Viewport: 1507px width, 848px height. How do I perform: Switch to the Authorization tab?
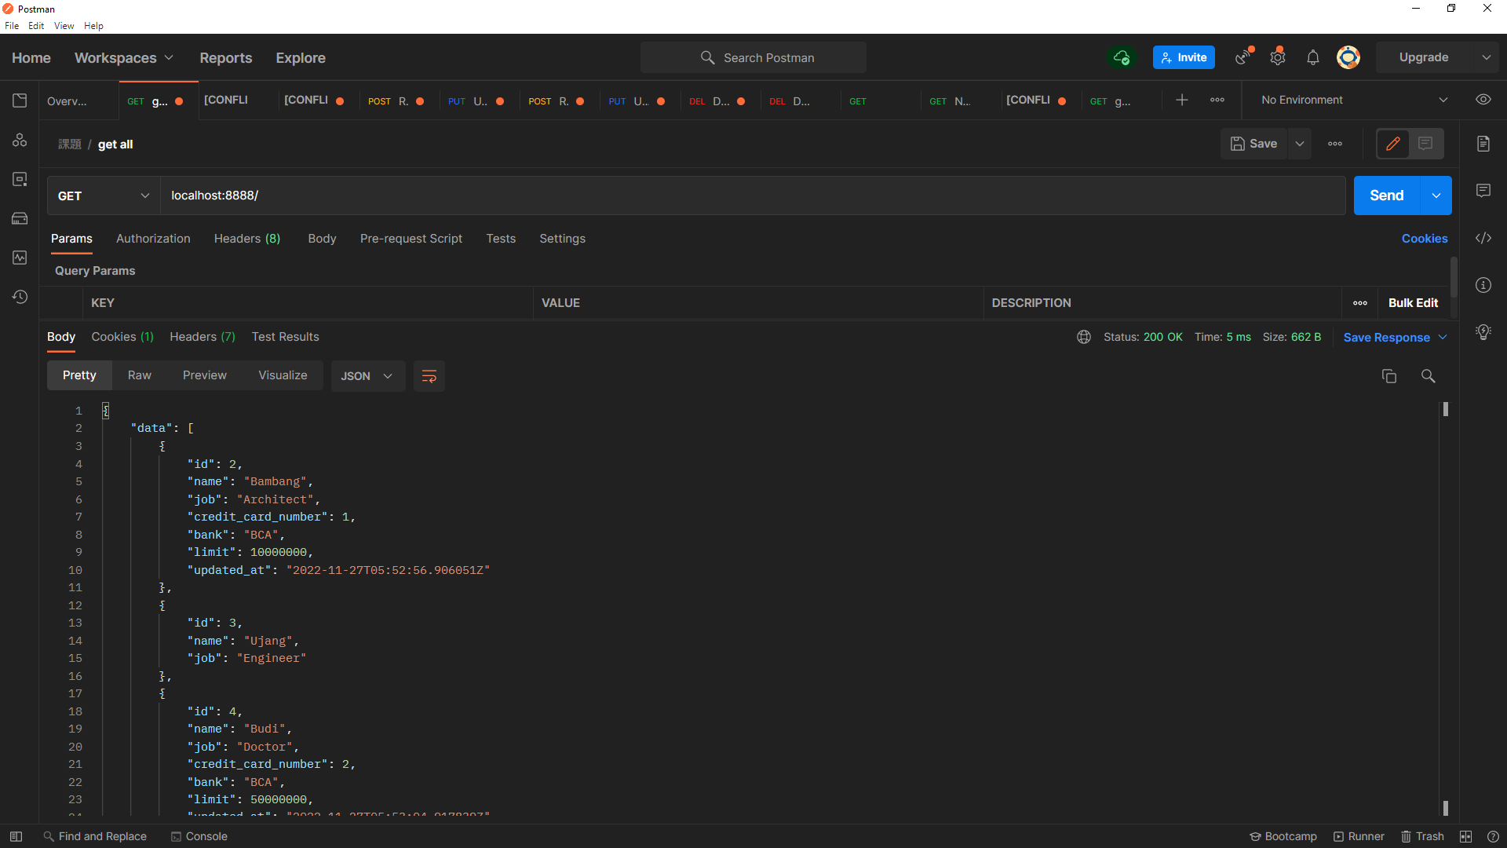click(153, 239)
